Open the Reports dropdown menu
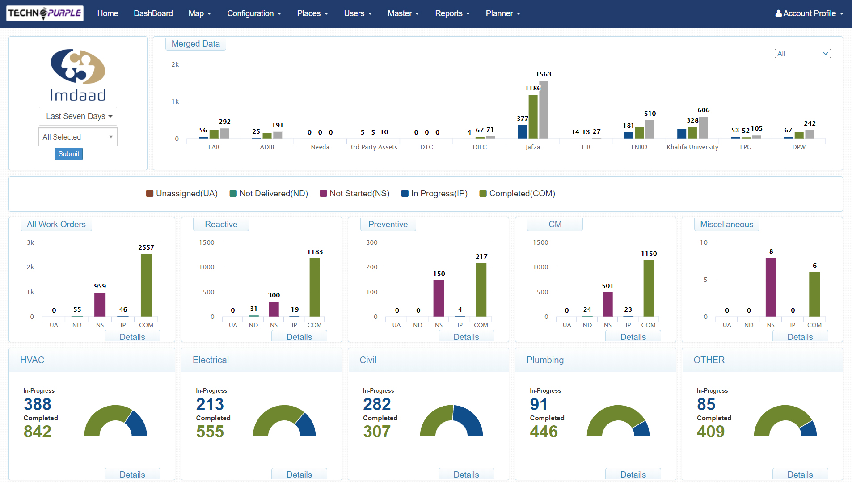 (452, 13)
